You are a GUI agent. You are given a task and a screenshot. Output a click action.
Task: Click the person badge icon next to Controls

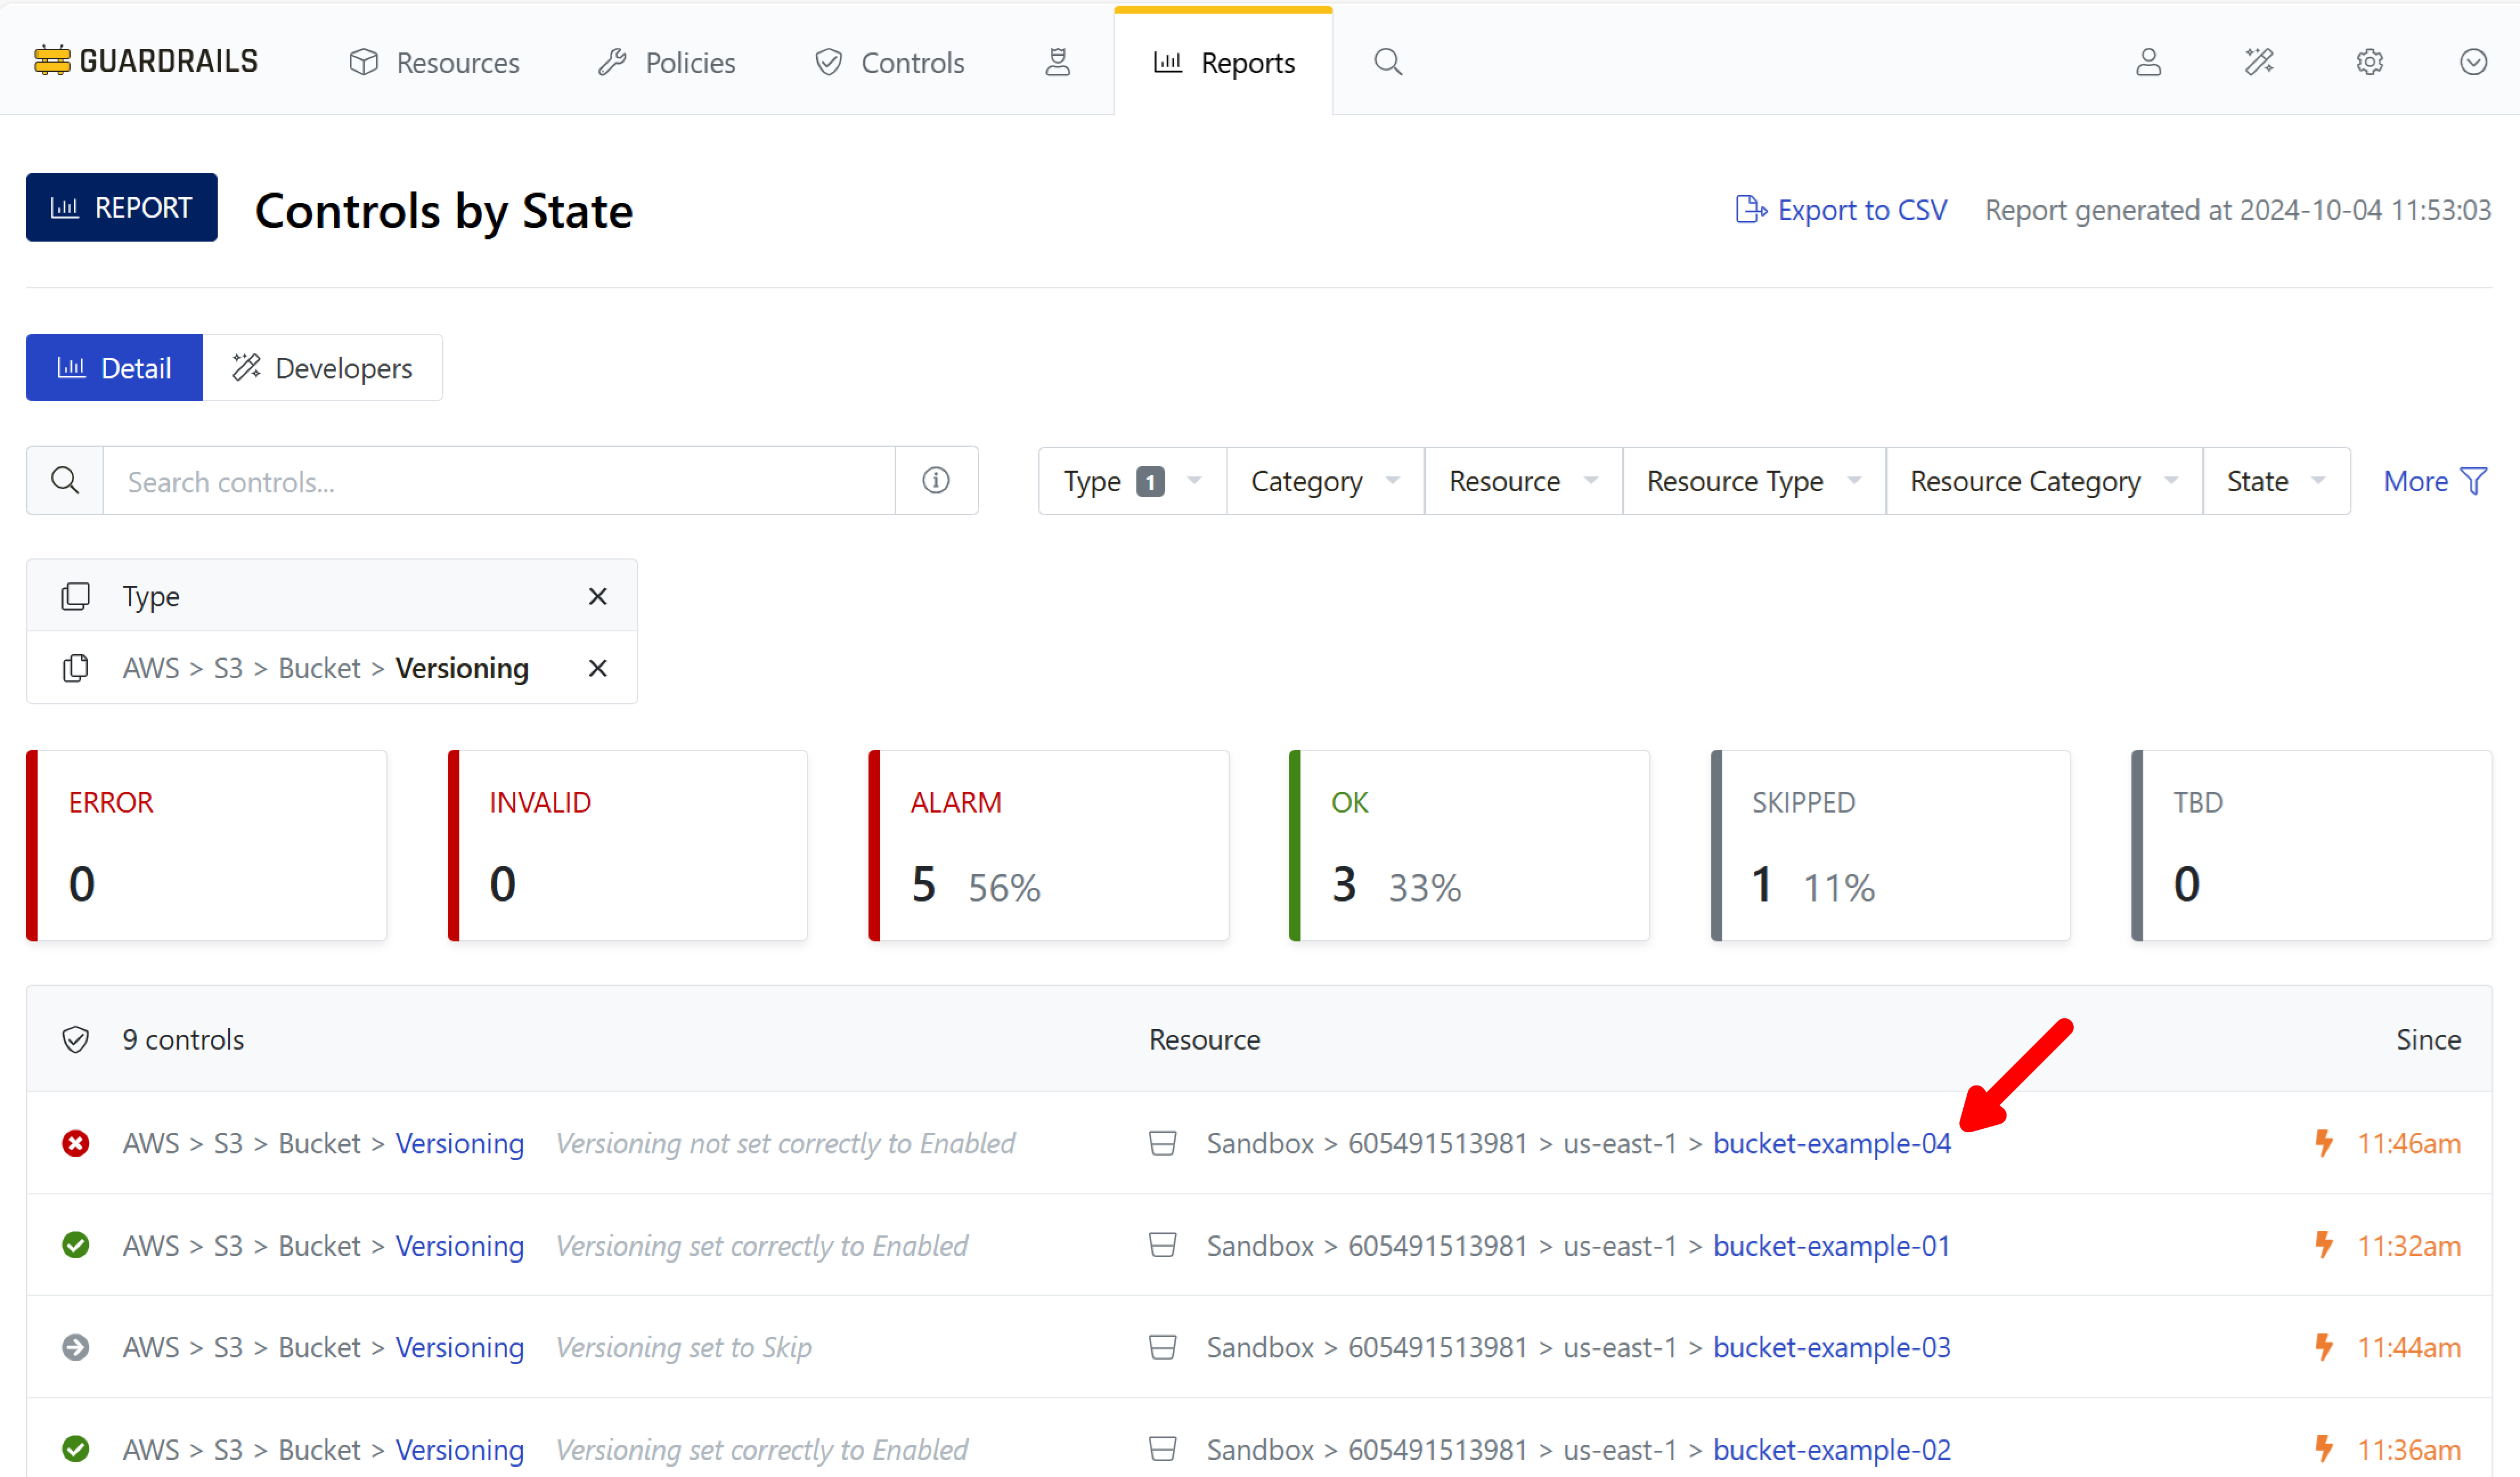click(x=1057, y=62)
